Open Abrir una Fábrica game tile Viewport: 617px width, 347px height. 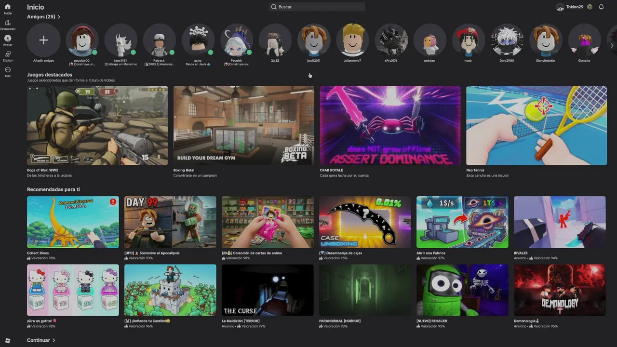pos(462,222)
